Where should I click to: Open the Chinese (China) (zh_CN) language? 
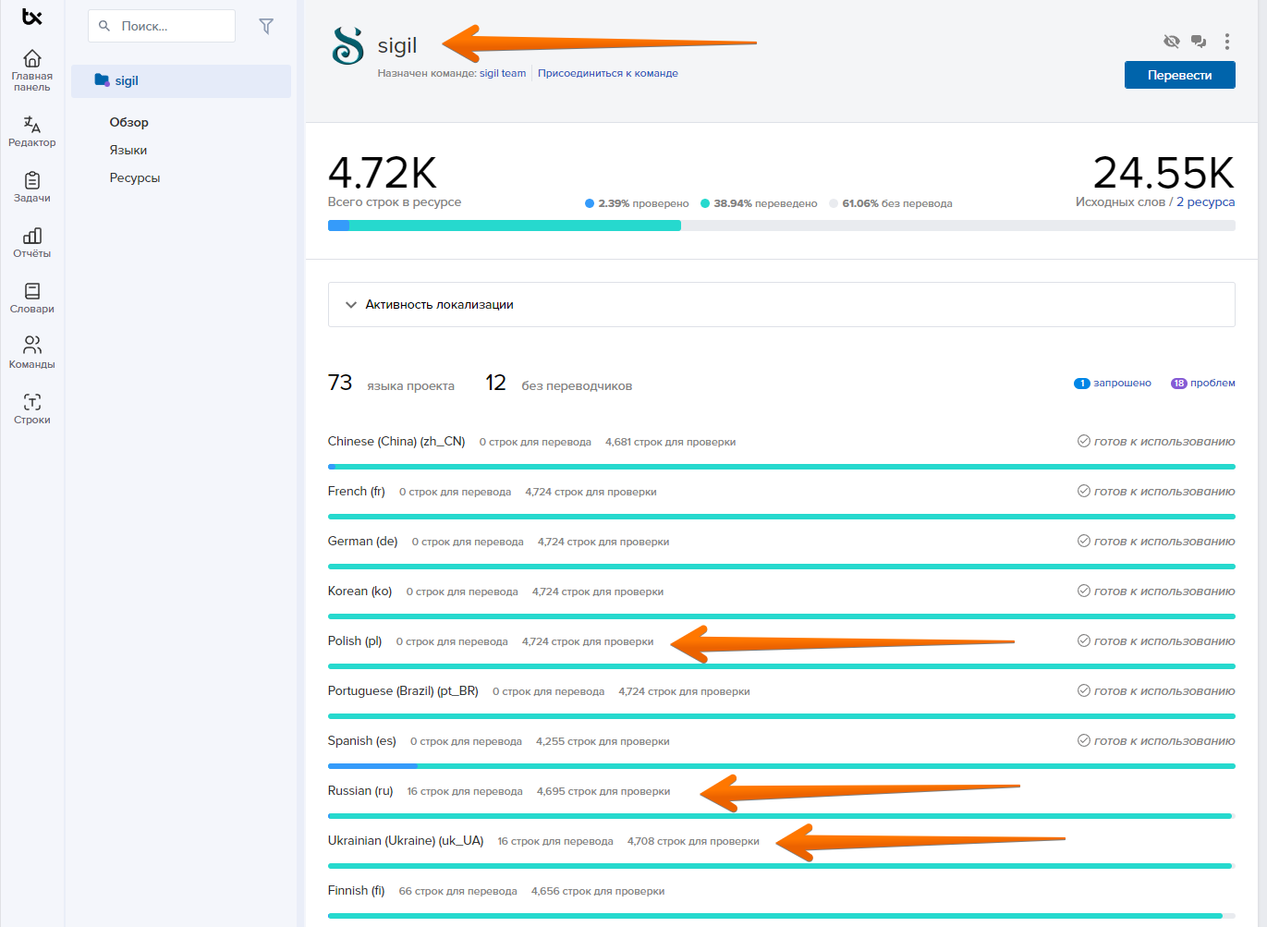tap(396, 441)
